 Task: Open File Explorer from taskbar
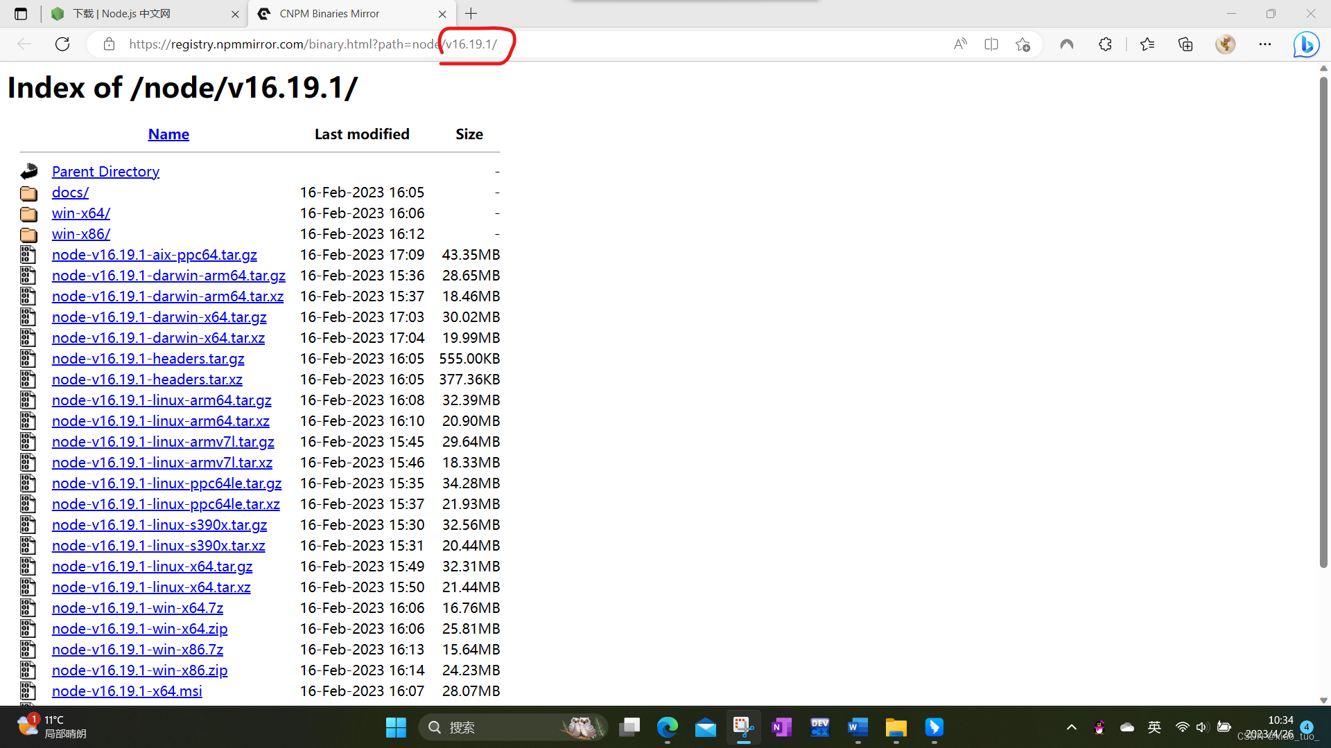pyautogui.click(x=896, y=727)
